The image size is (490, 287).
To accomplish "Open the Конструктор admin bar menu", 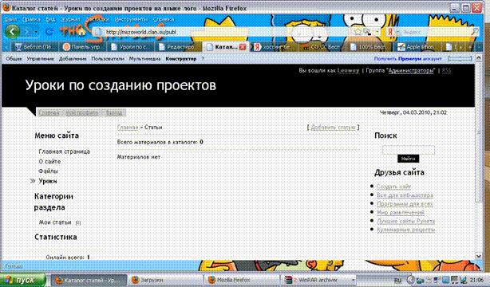I will [181, 59].
